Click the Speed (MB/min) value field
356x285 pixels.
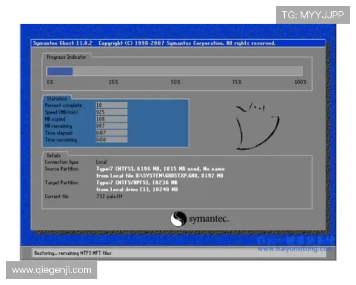[x=111, y=112]
